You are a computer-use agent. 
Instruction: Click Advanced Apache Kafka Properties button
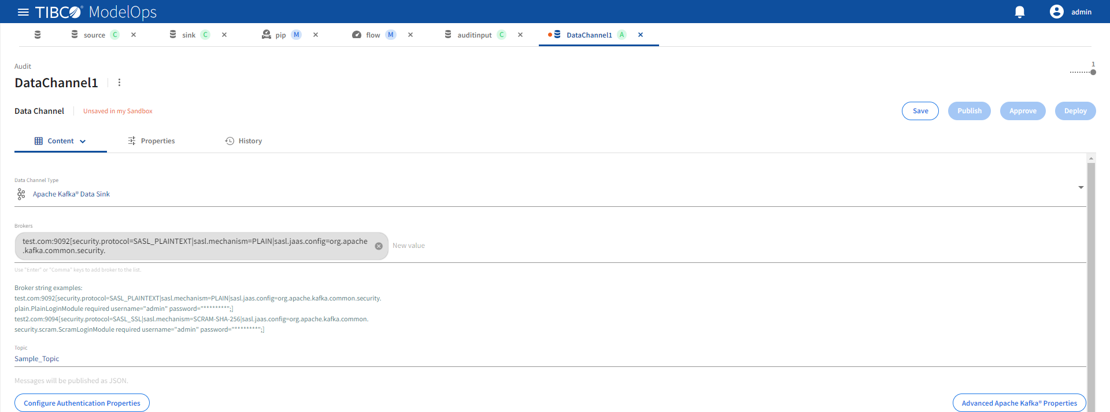point(1019,403)
